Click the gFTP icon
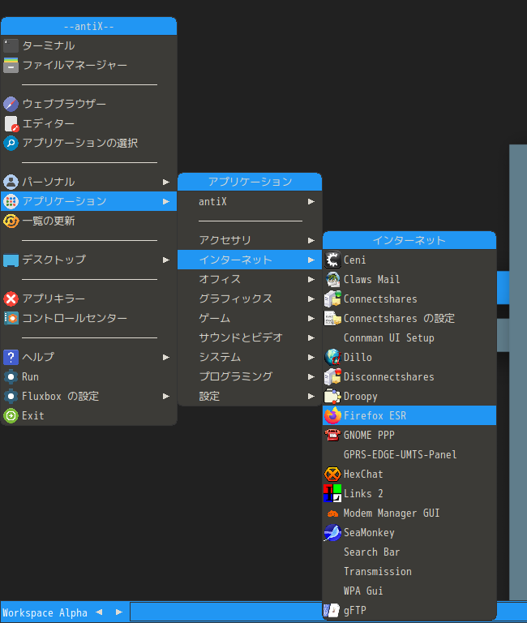Screen dimensions: 527x623 tap(332, 610)
